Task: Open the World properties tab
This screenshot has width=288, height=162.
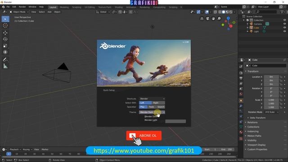Action: [241, 94]
